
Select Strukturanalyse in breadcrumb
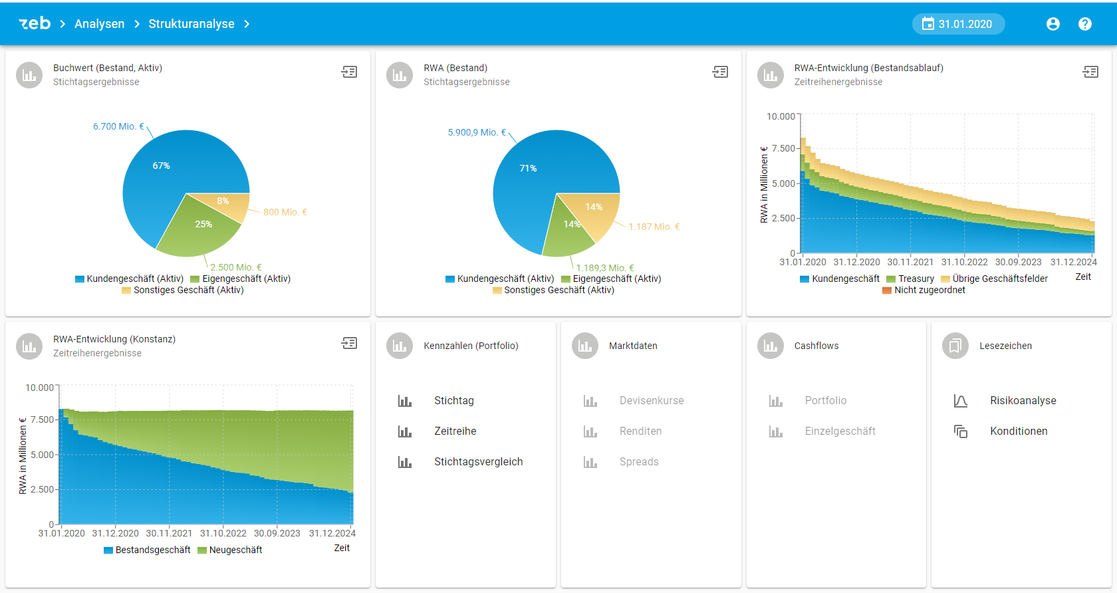(x=191, y=24)
